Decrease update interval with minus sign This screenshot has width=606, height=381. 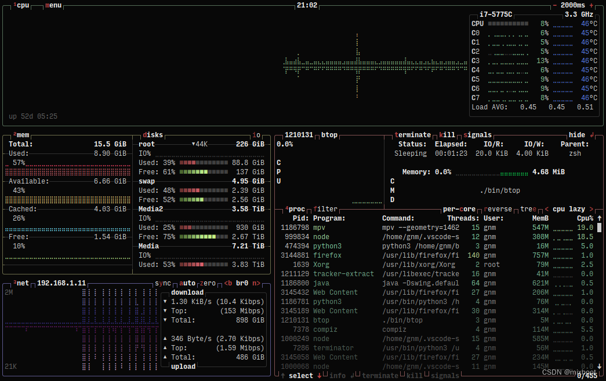554,5
